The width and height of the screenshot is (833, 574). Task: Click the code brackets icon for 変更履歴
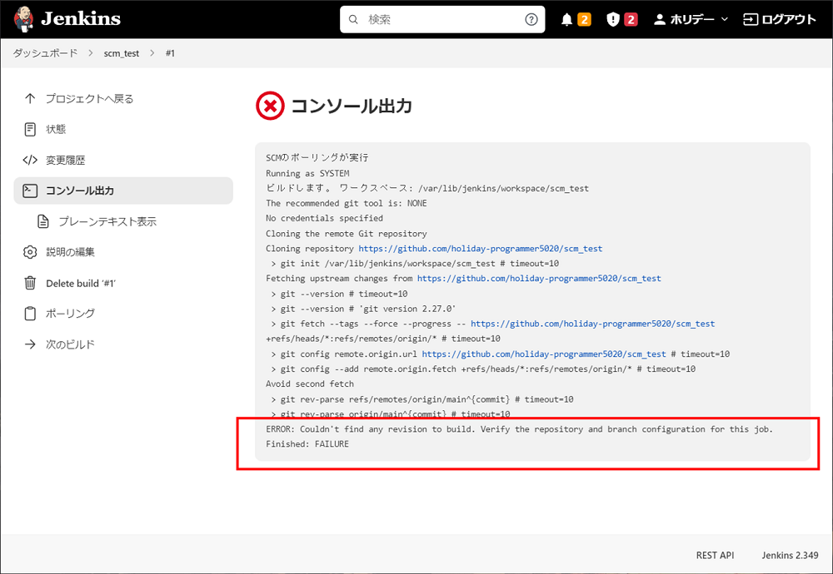click(x=30, y=160)
